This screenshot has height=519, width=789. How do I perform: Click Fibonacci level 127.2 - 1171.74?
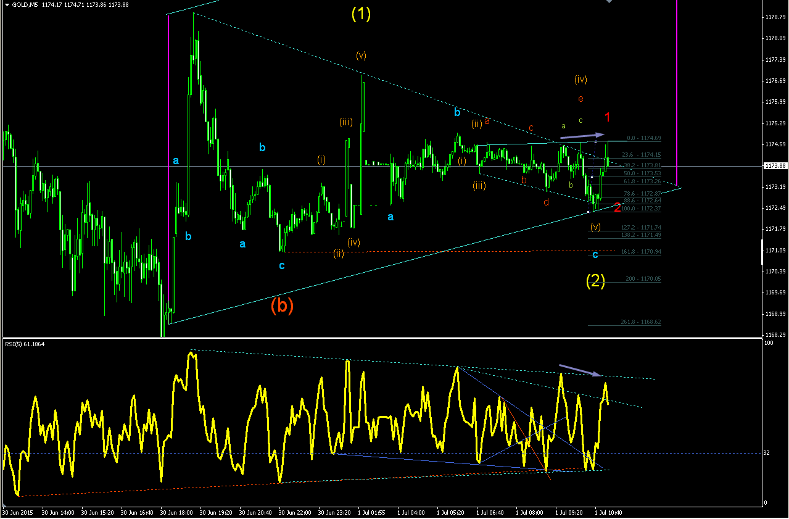[x=641, y=228]
